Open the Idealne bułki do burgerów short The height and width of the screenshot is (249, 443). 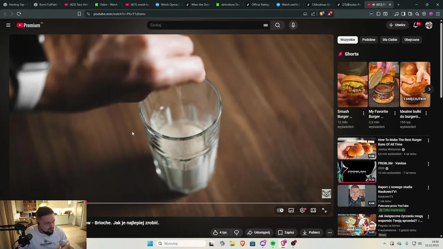415,84
